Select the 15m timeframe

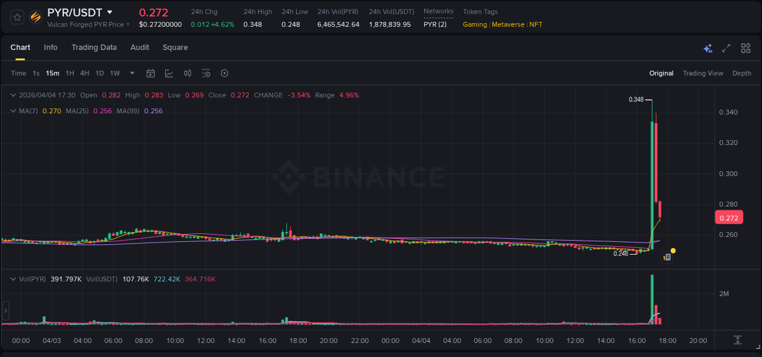(52, 73)
